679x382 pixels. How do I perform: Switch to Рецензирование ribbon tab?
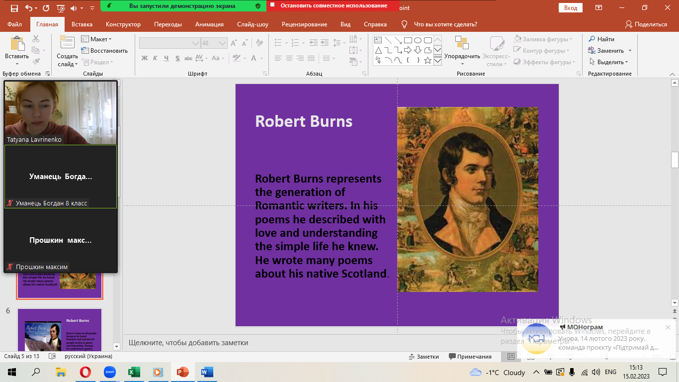tap(304, 24)
